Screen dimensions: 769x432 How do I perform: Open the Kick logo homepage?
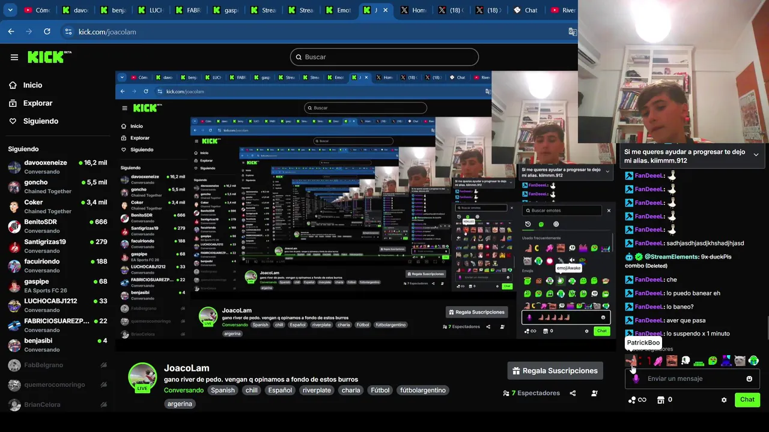pyautogui.click(x=49, y=57)
